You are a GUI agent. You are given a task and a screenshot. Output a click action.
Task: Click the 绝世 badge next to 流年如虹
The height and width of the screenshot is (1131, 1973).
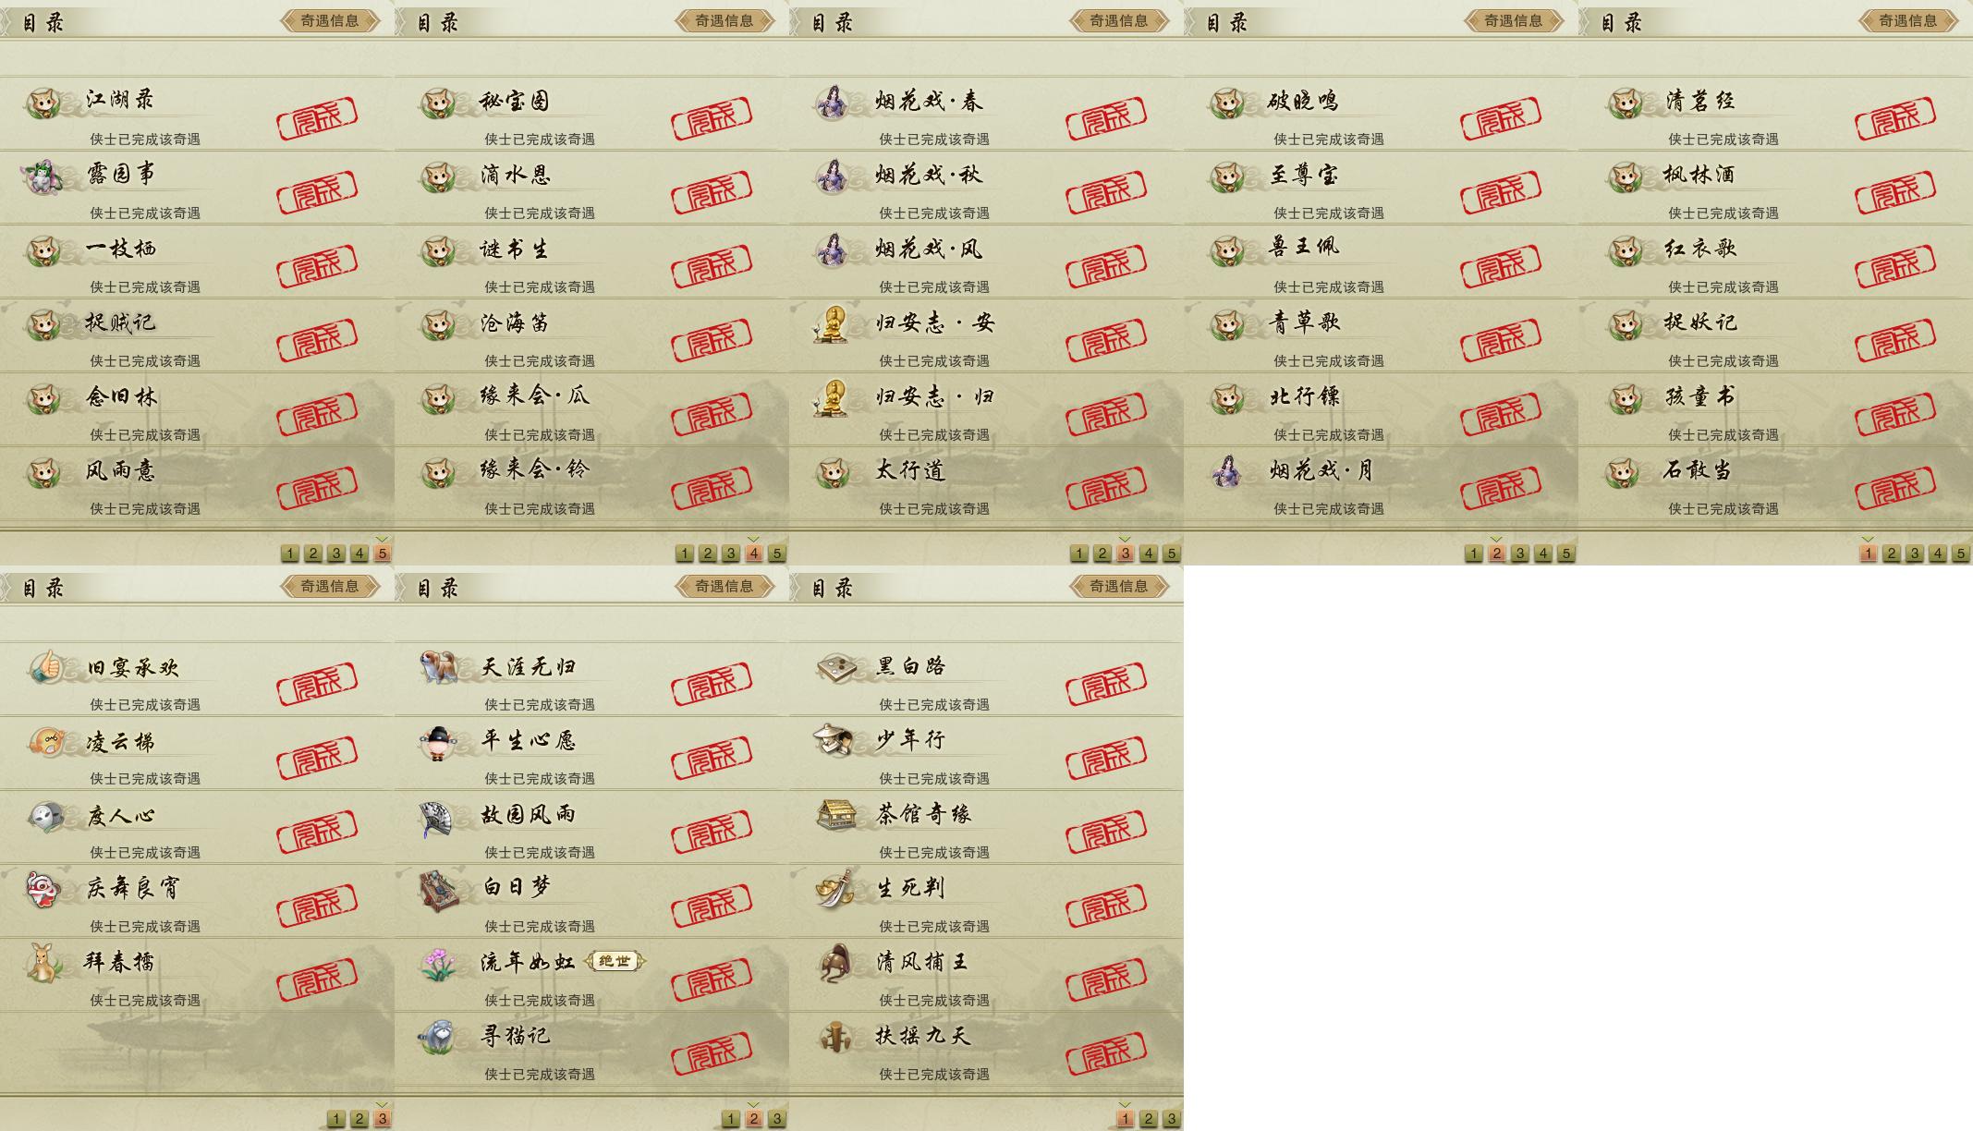tap(615, 962)
